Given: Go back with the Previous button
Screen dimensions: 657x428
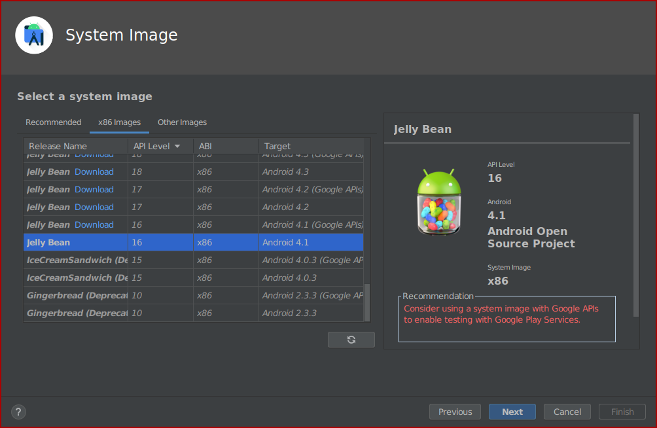Looking at the screenshot, I should (x=455, y=412).
